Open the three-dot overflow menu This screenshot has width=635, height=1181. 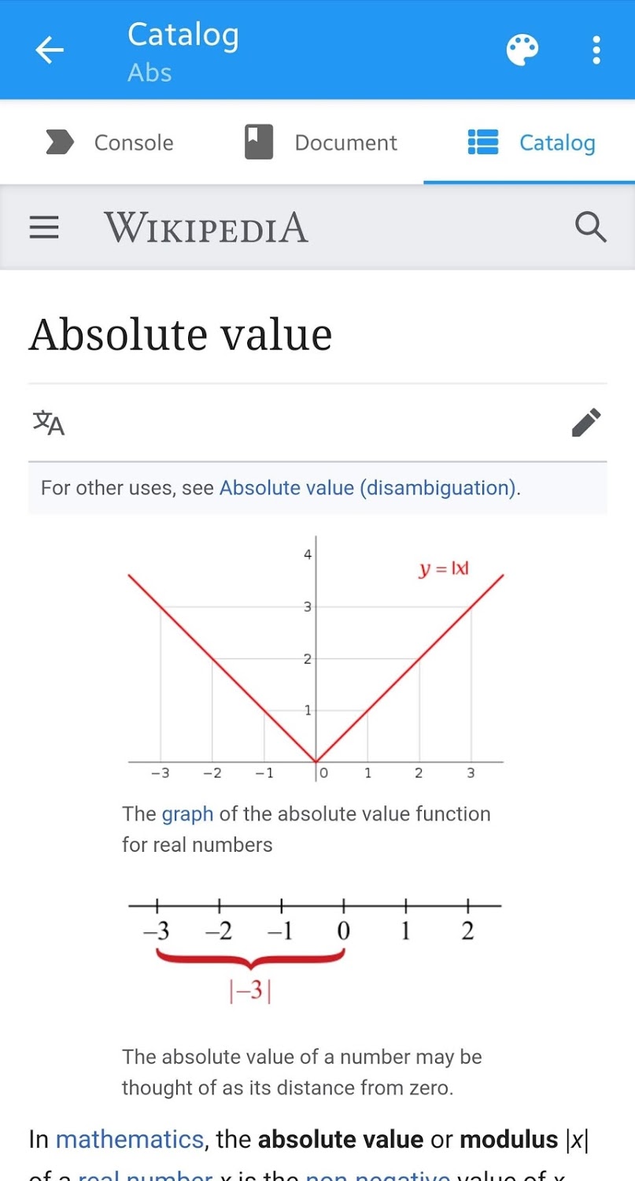tap(596, 50)
